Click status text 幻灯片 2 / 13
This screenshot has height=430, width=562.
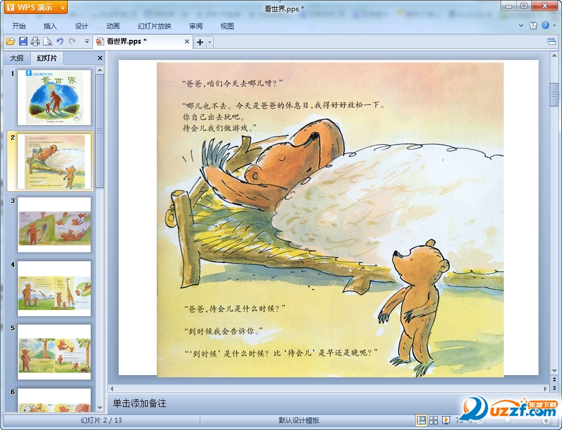point(101,420)
